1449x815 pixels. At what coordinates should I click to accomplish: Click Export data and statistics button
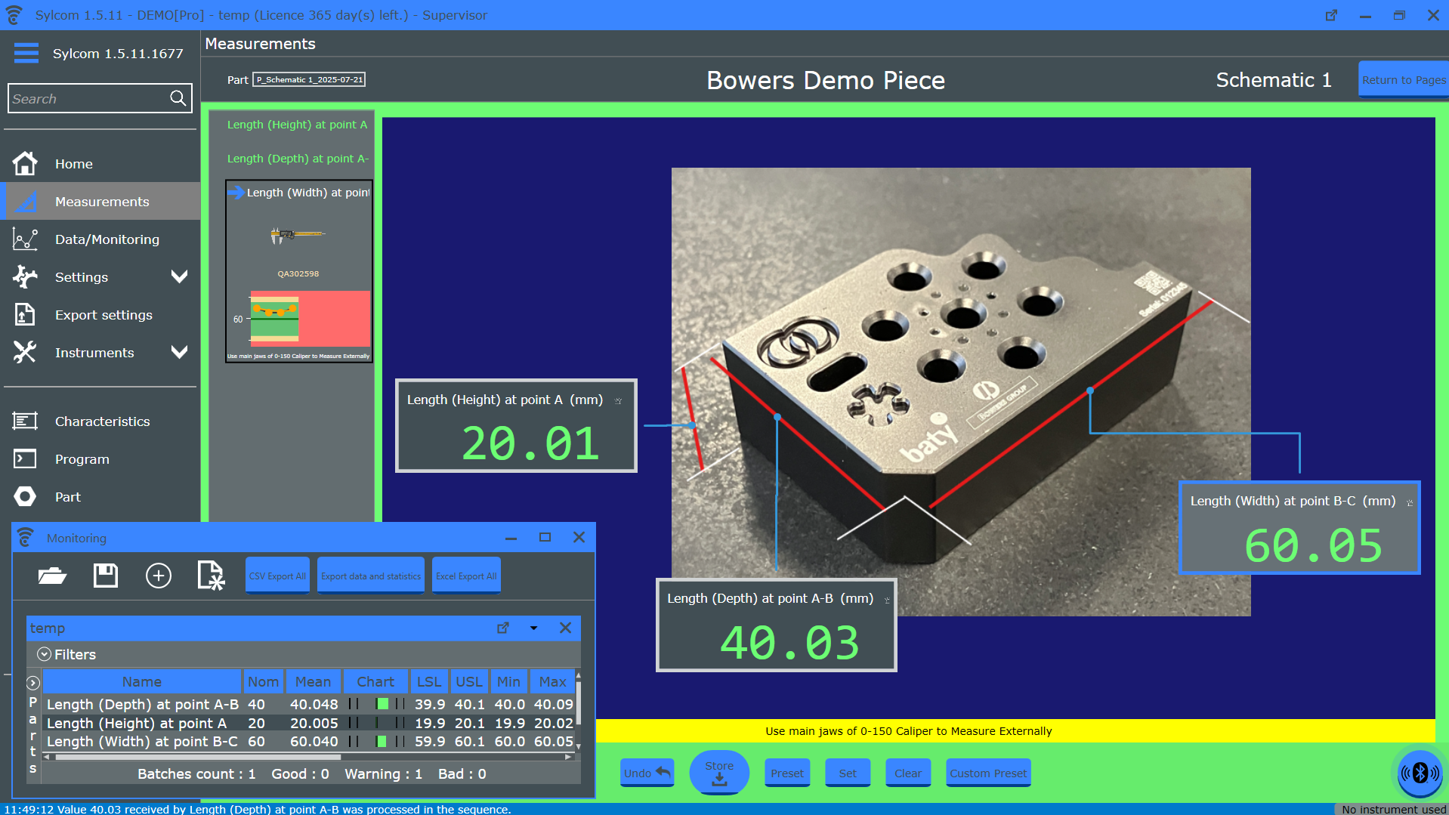click(371, 576)
